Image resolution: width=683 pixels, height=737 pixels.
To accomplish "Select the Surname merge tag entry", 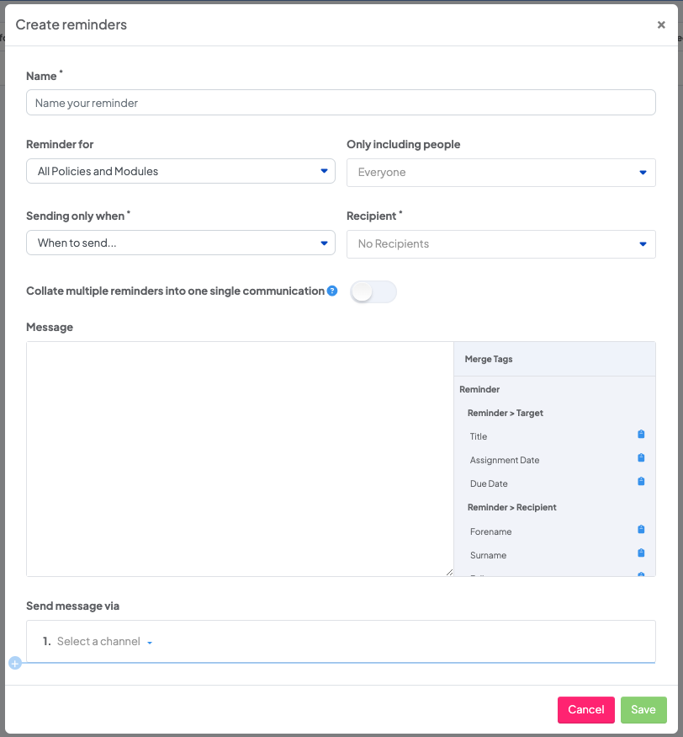I will tap(488, 555).
